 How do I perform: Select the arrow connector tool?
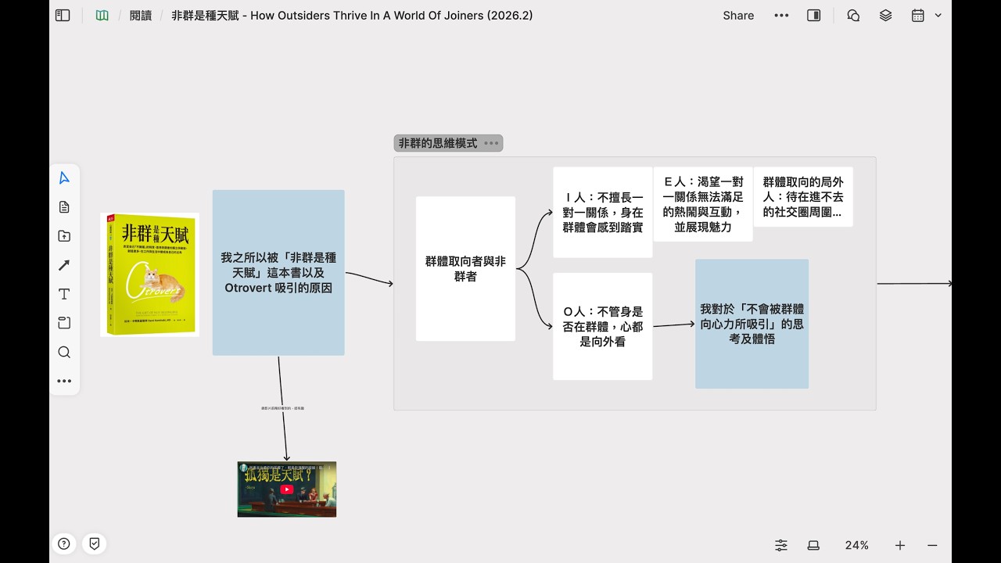(64, 265)
